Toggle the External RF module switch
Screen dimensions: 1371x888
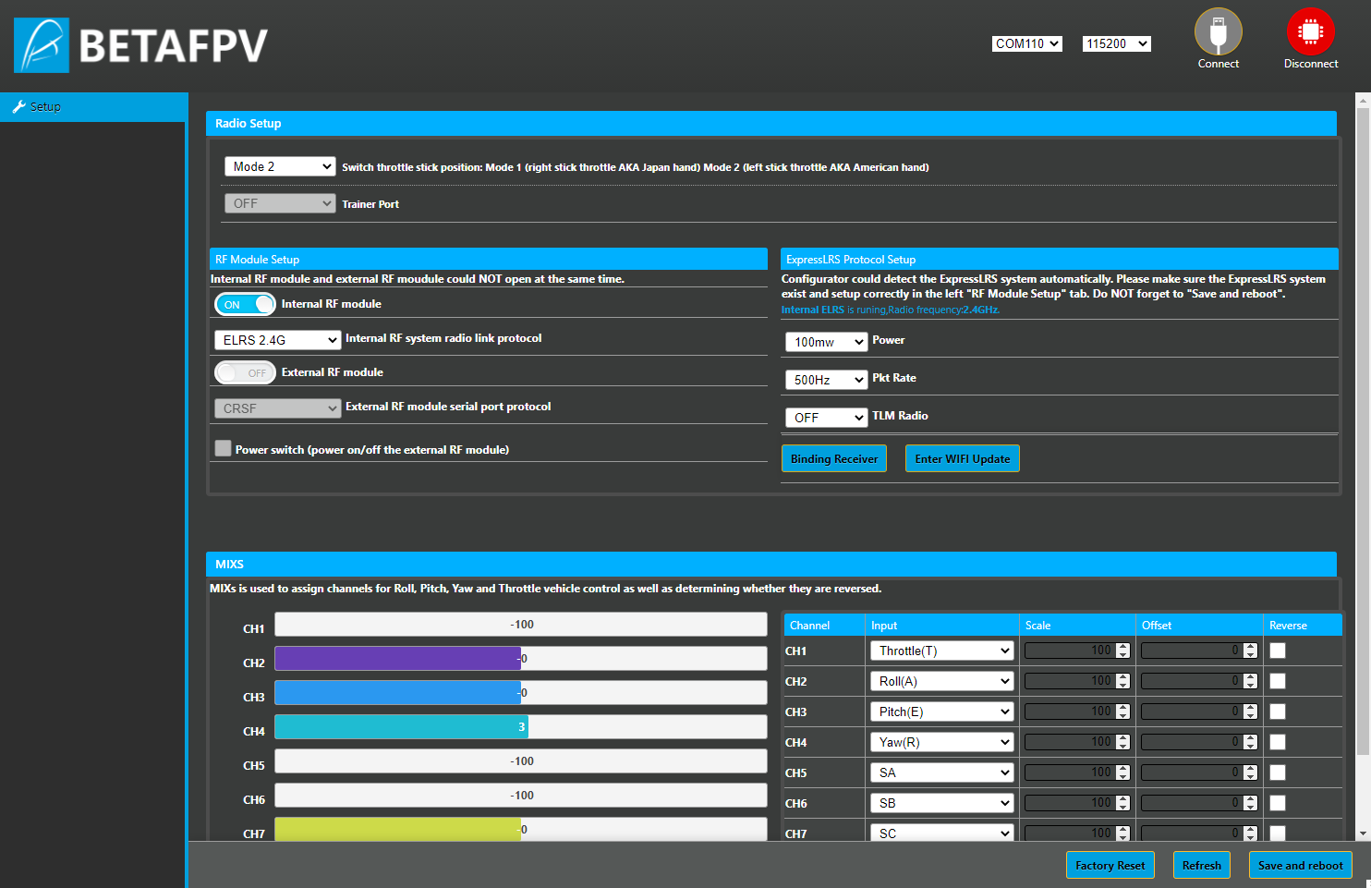click(x=245, y=372)
